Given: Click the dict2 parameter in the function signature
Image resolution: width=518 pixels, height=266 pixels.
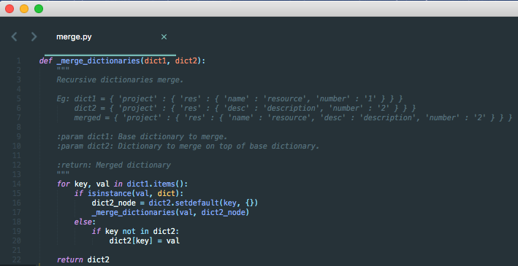Looking at the screenshot, I should 186,61.
